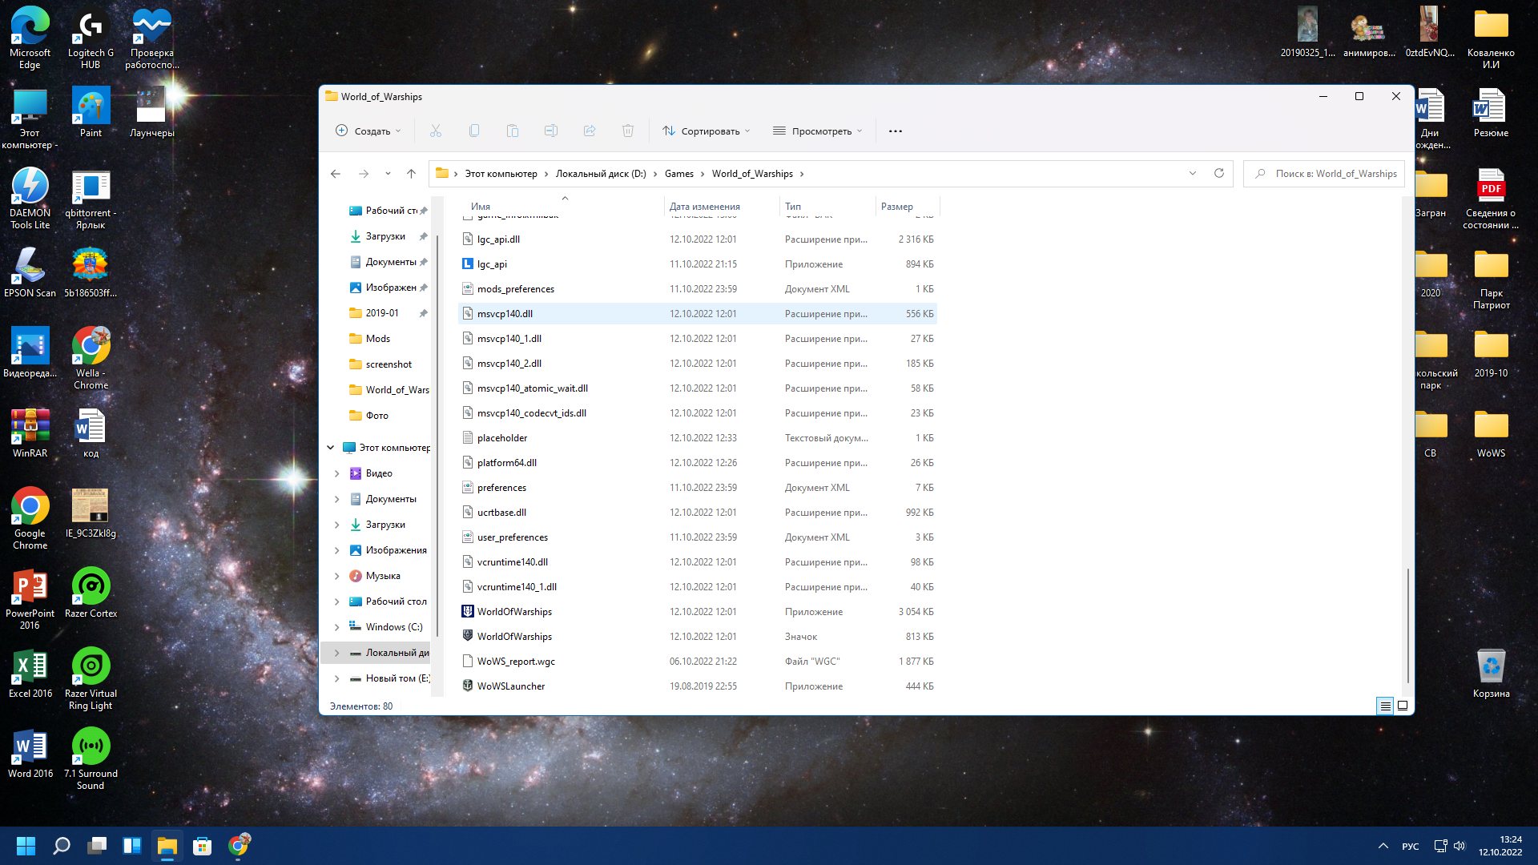Screen dimensions: 1538x865
Task: Click the Copy icon in toolbar
Action: point(474,131)
